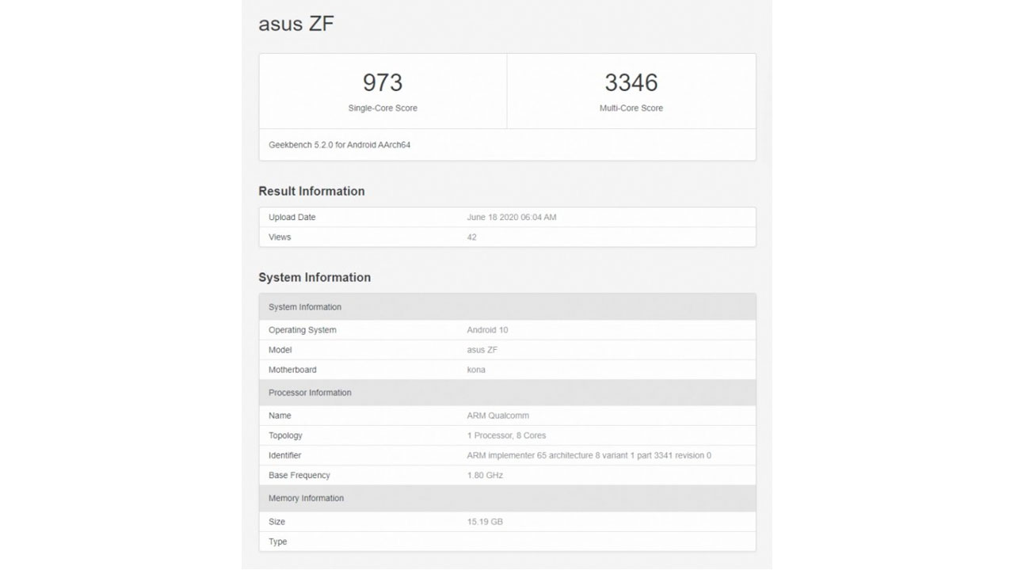Image resolution: width=1014 pixels, height=570 pixels.
Task: Select the Android 10 operating system value
Action: click(x=488, y=330)
